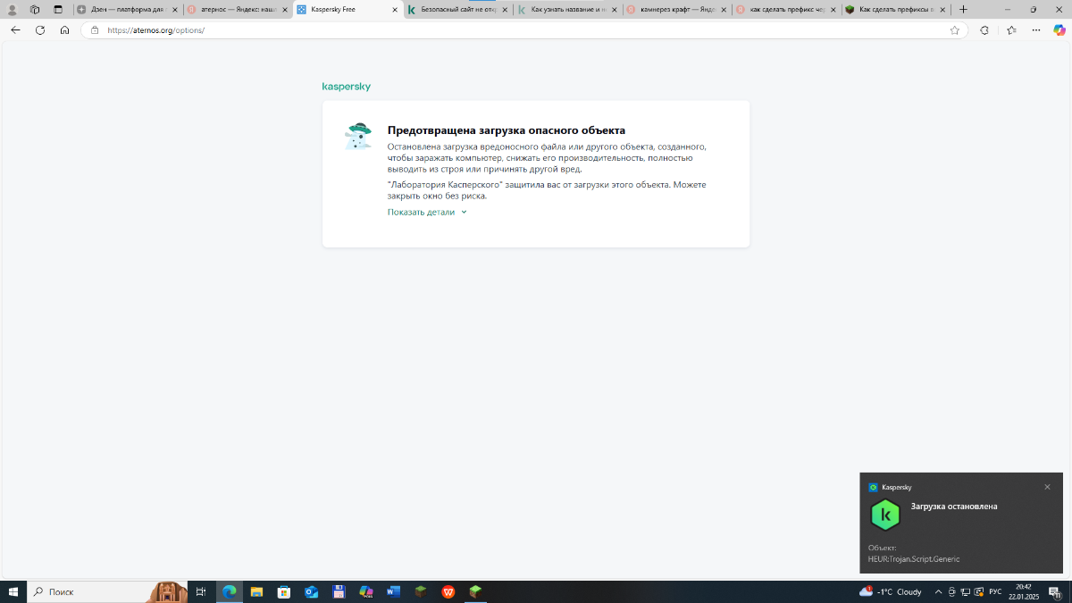Open the floppy disk app on taskbar
The height and width of the screenshot is (603, 1072).
339,591
